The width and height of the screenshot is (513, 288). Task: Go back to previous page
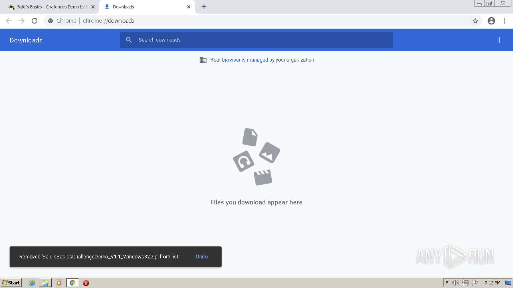point(9,21)
